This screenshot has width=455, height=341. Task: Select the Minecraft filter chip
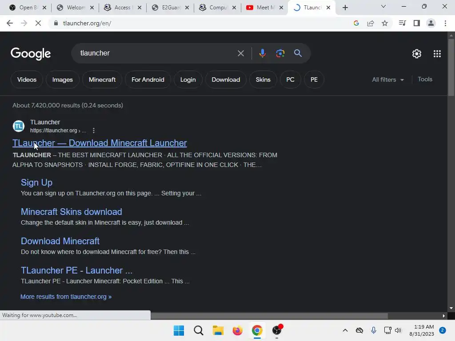[x=102, y=79]
